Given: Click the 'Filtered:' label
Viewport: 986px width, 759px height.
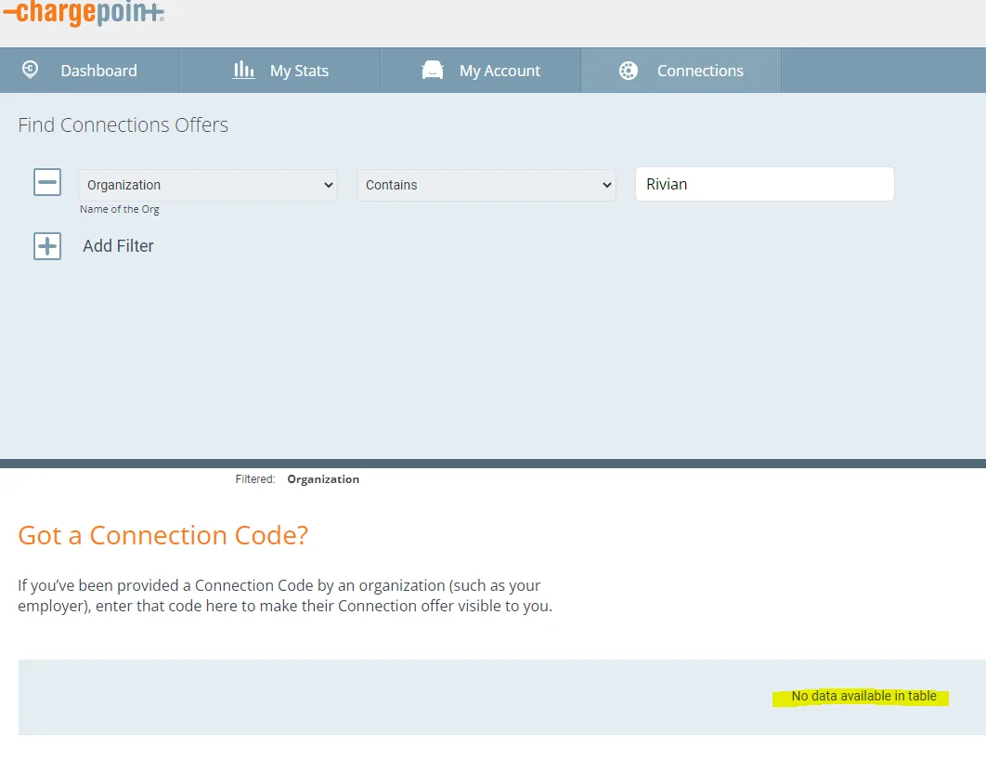Looking at the screenshot, I should pos(254,479).
